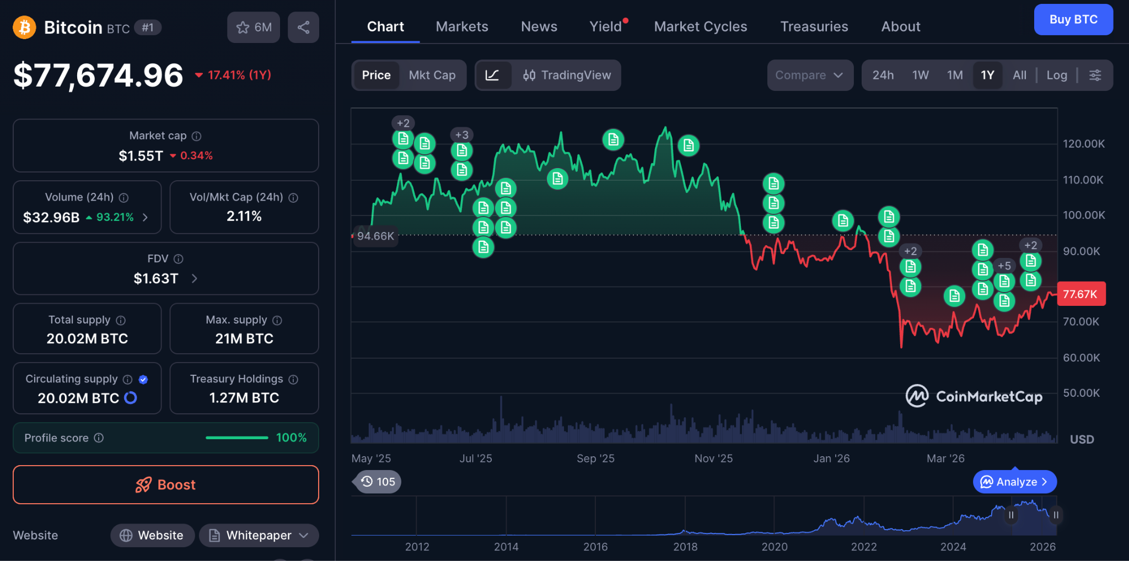This screenshot has width=1129, height=561.
Task: Go to the Treasuries tab
Action: coord(814,26)
